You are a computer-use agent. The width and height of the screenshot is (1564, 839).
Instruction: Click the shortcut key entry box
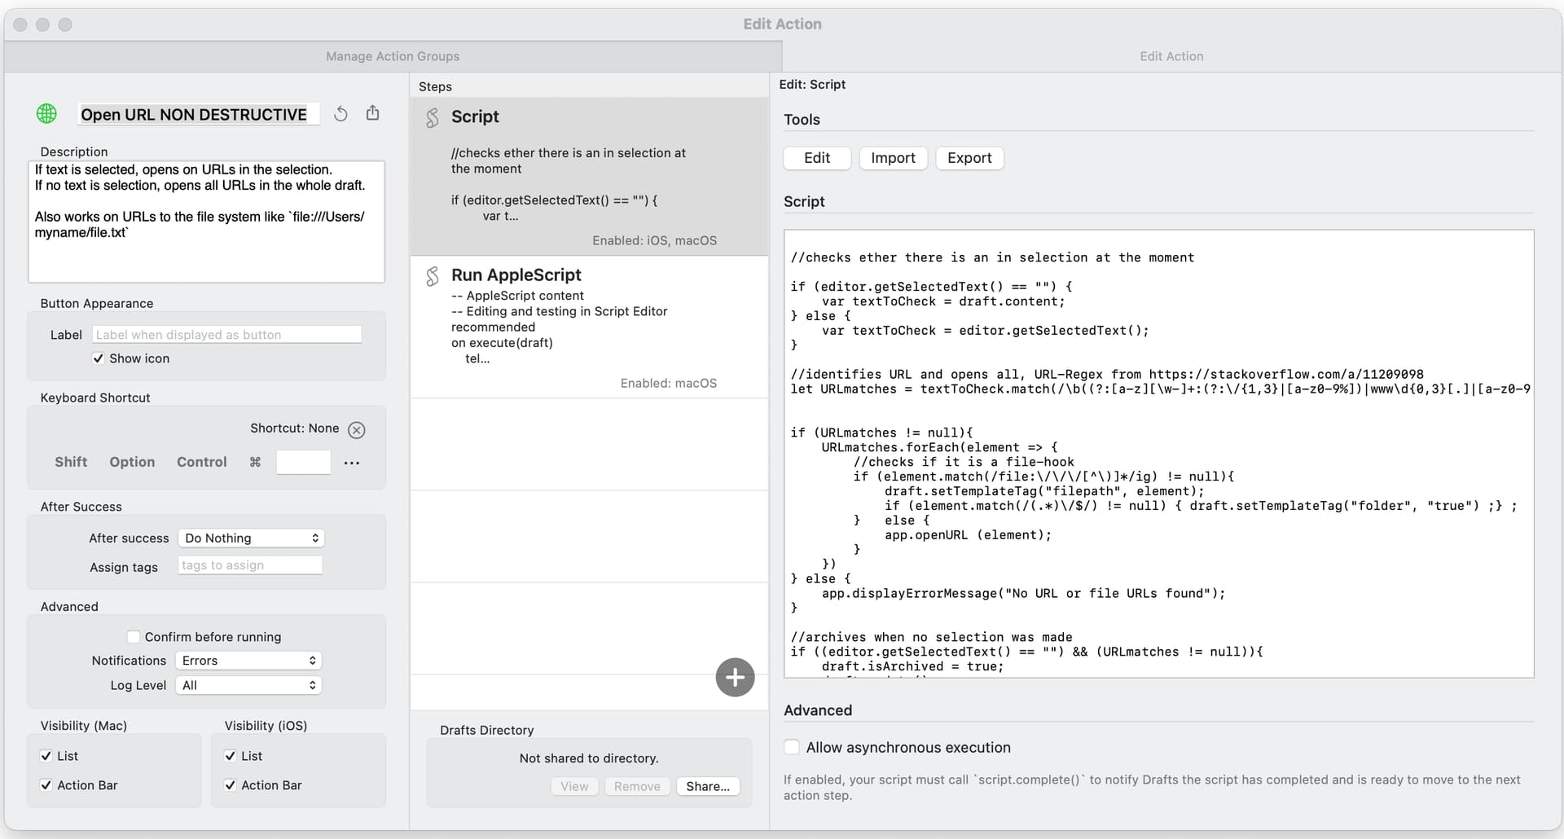[303, 462]
